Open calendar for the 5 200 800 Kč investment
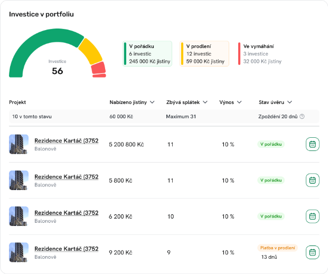This screenshot has height=274, width=328. tap(312, 144)
